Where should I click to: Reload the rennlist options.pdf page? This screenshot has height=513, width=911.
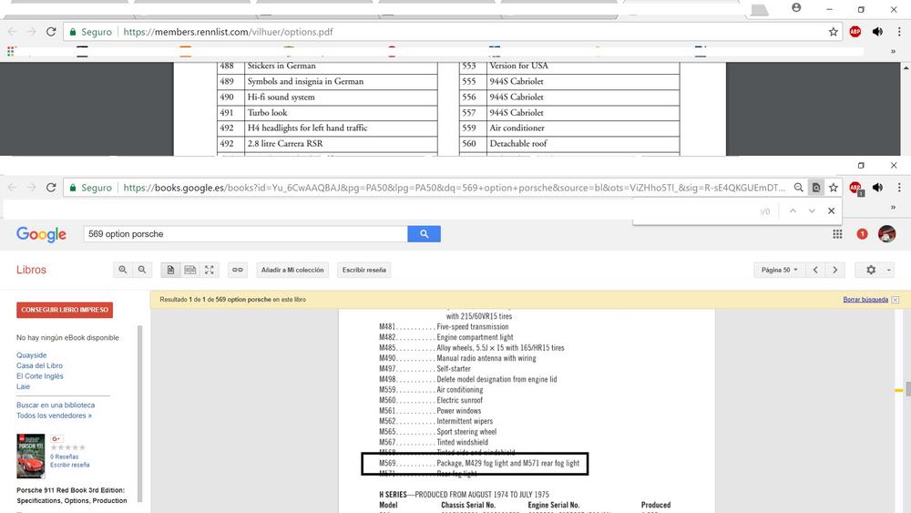pyautogui.click(x=51, y=32)
